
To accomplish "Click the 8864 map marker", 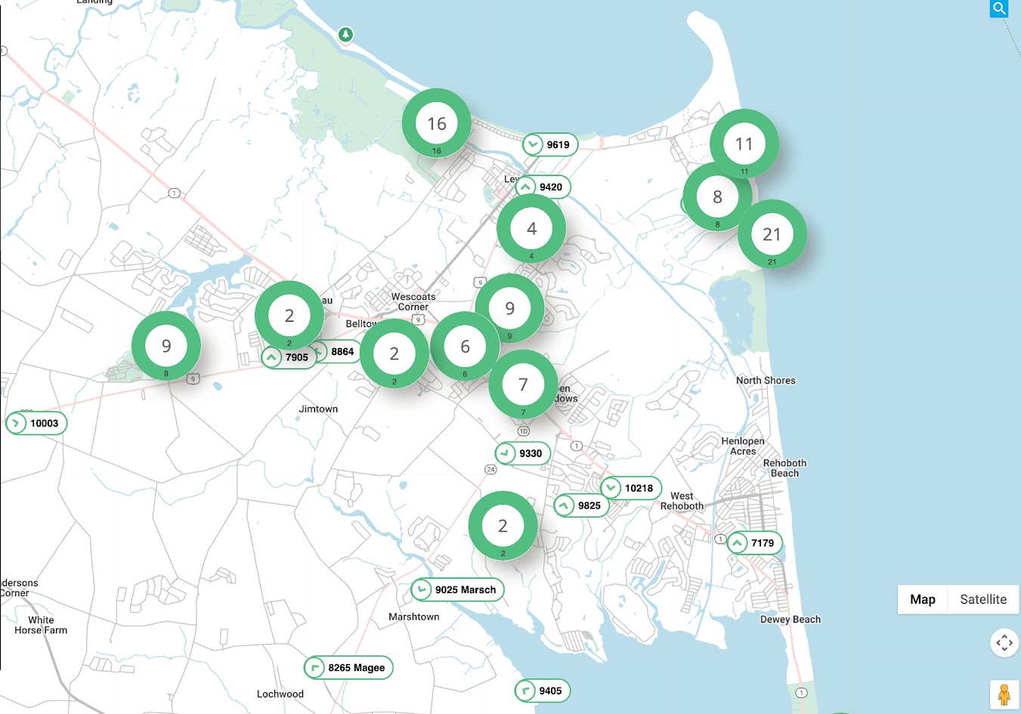I will [x=339, y=351].
